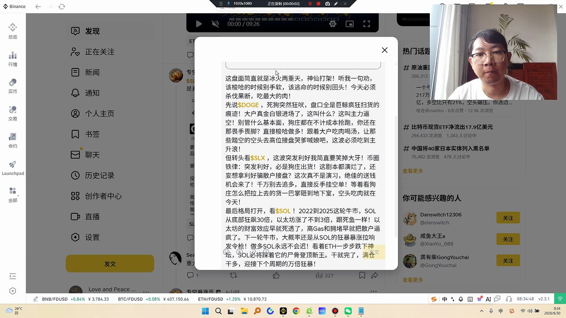Open topic 中国将40家日本实体列入黑名单
Image resolution: width=566 pixels, height=318 pixels.
click(x=450, y=148)
